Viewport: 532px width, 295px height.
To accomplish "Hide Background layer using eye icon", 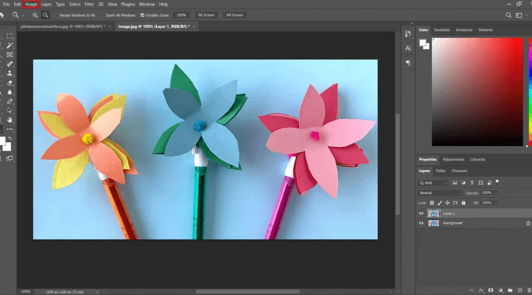I will 421,223.
